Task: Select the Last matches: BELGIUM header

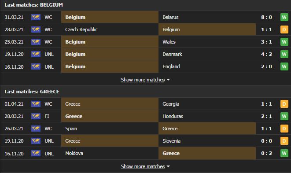Action: coord(33,5)
